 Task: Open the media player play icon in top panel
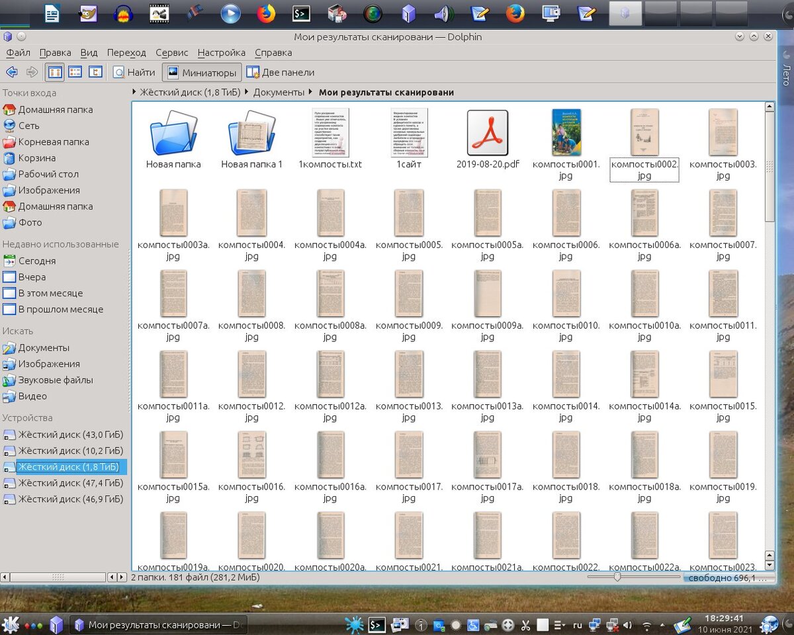coord(230,13)
